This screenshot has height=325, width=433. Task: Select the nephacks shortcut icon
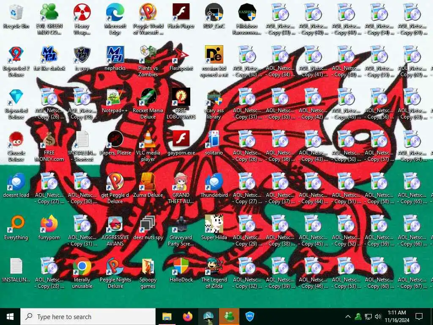click(x=115, y=55)
